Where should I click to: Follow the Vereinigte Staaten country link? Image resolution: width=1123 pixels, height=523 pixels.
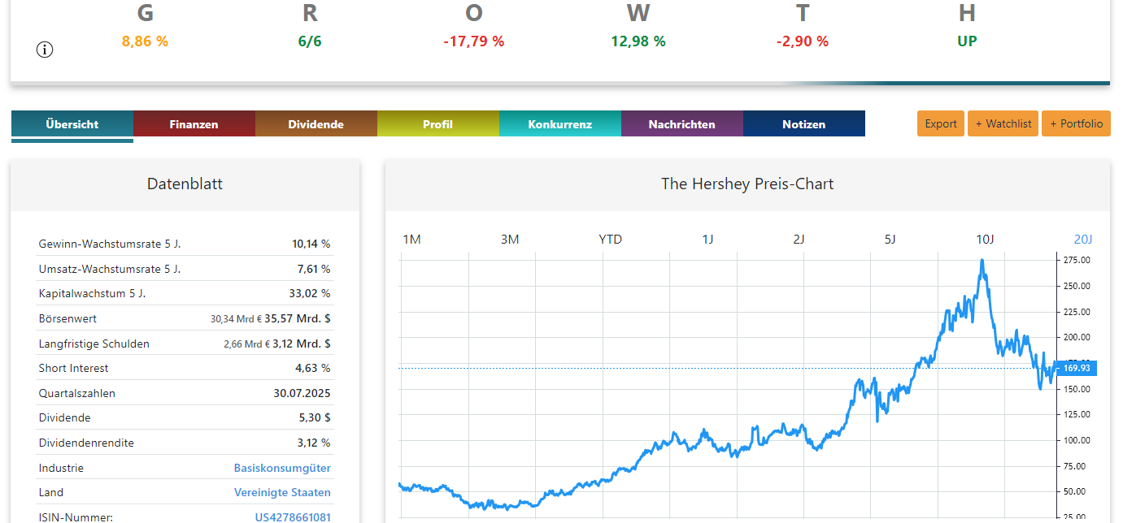pos(282,492)
